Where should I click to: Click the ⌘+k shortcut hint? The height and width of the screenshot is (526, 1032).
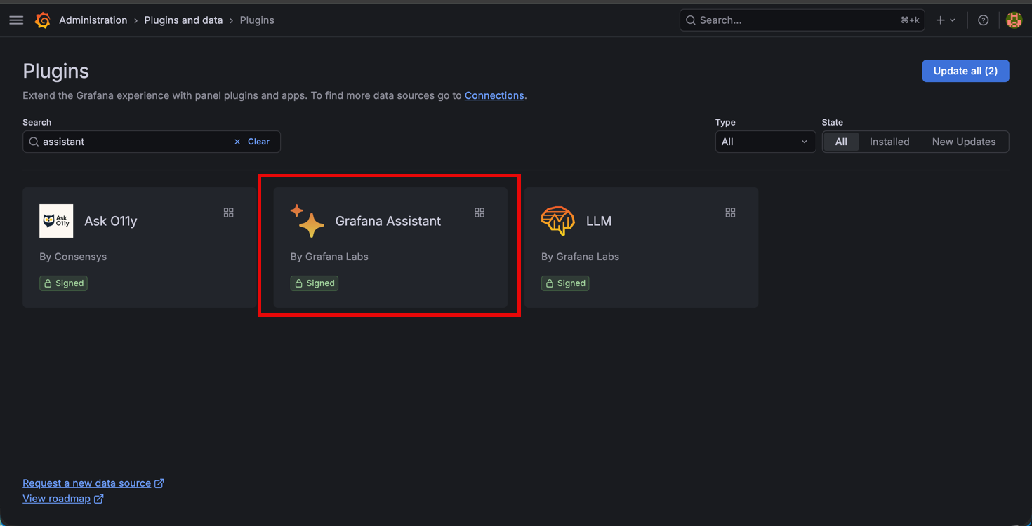[910, 20]
